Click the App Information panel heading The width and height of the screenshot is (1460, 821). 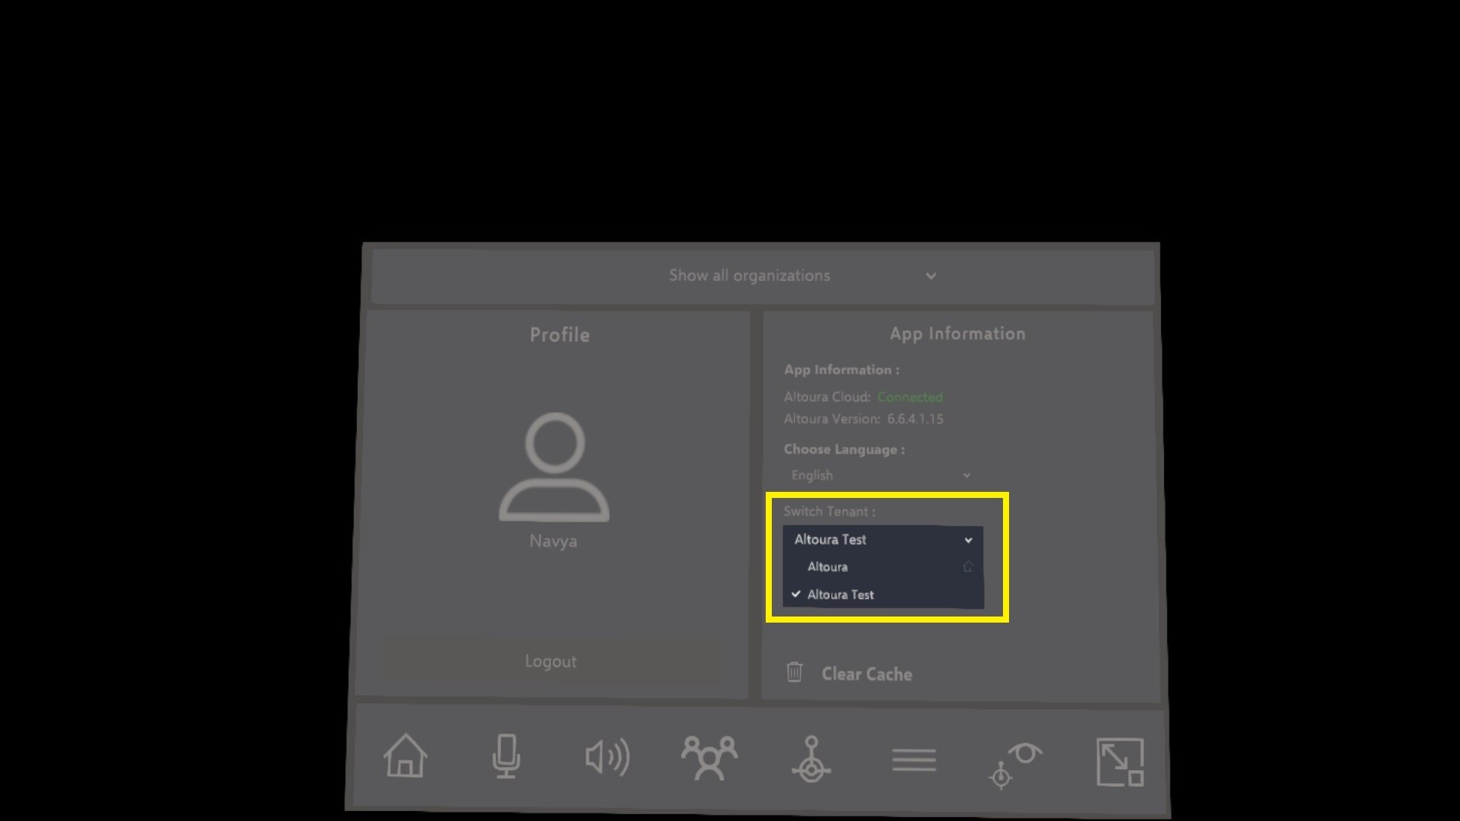[x=957, y=334]
